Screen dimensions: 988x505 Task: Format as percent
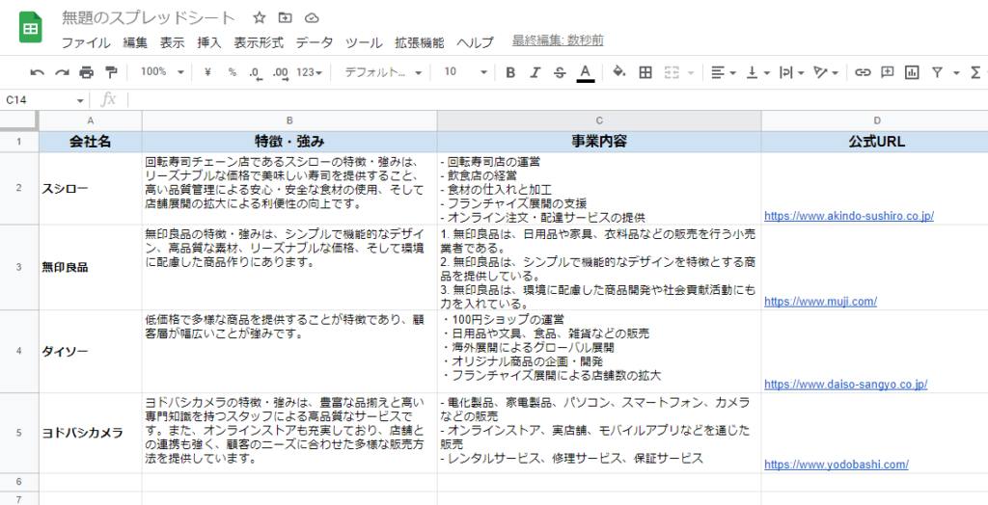[232, 72]
